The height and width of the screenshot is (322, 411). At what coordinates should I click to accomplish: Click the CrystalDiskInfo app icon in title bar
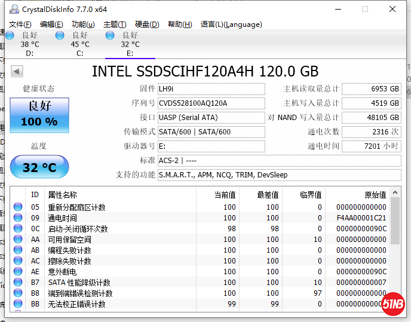(x=13, y=10)
